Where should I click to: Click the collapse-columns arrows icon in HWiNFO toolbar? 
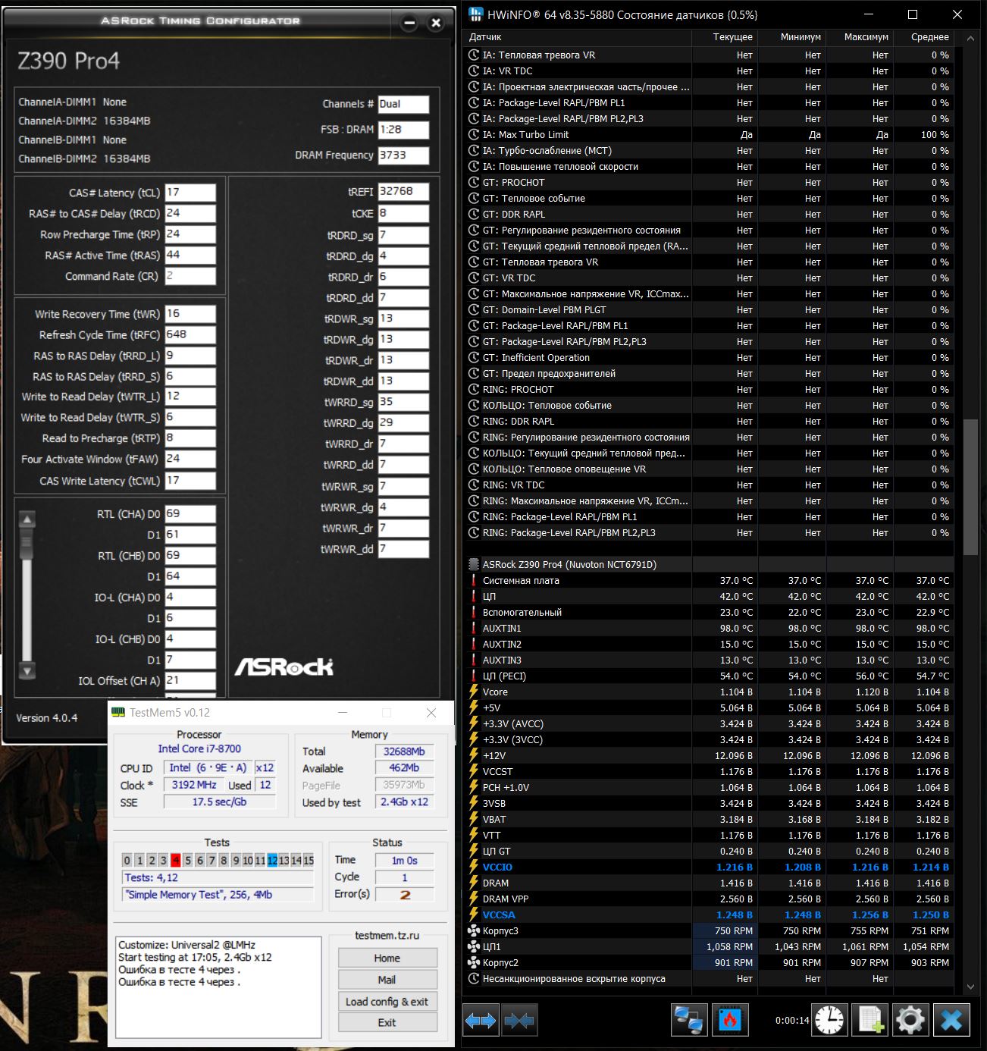[519, 1021]
